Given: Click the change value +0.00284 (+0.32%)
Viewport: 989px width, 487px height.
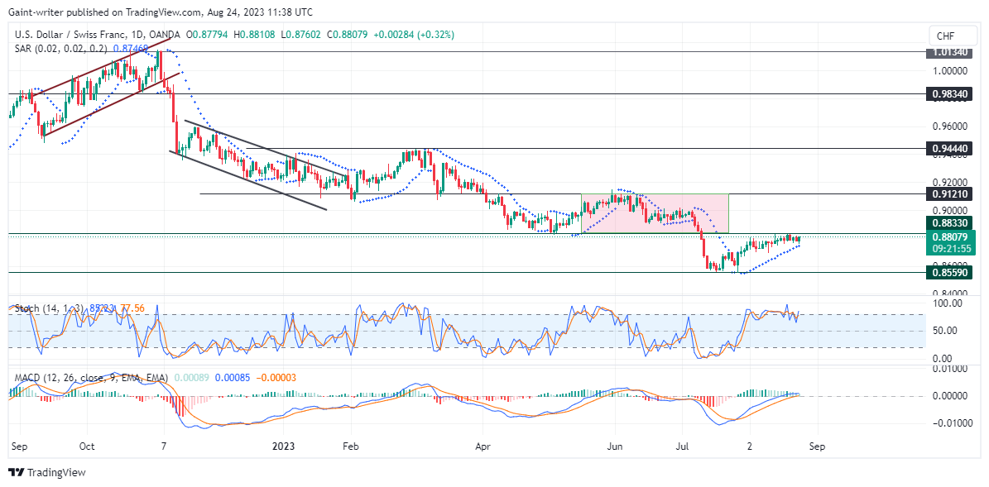Looking at the screenshot, I should [x=412, y=36].
